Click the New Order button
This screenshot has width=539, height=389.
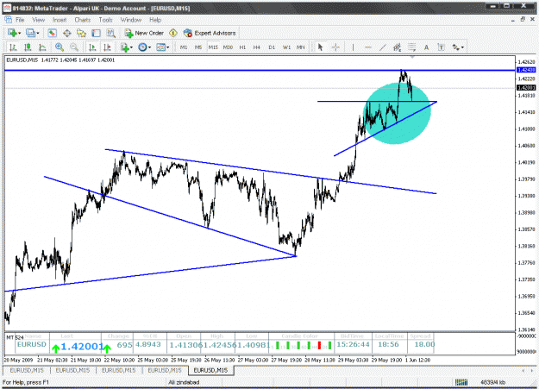pos(144,33)
